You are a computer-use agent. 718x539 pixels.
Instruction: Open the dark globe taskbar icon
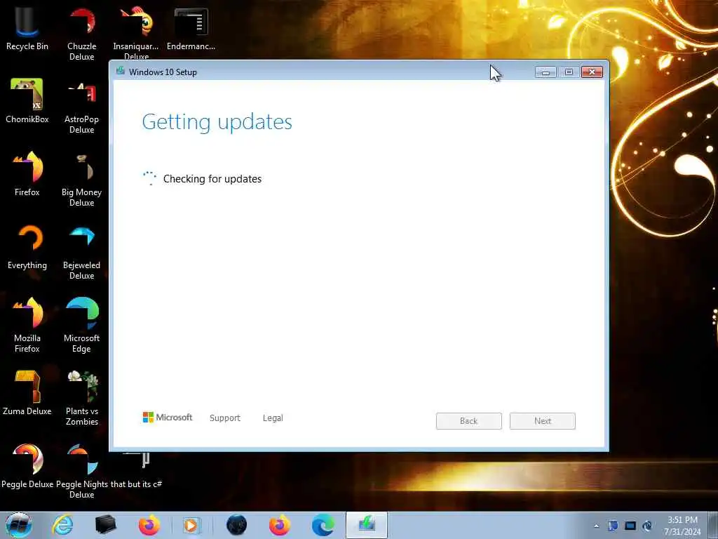point(237,525)
